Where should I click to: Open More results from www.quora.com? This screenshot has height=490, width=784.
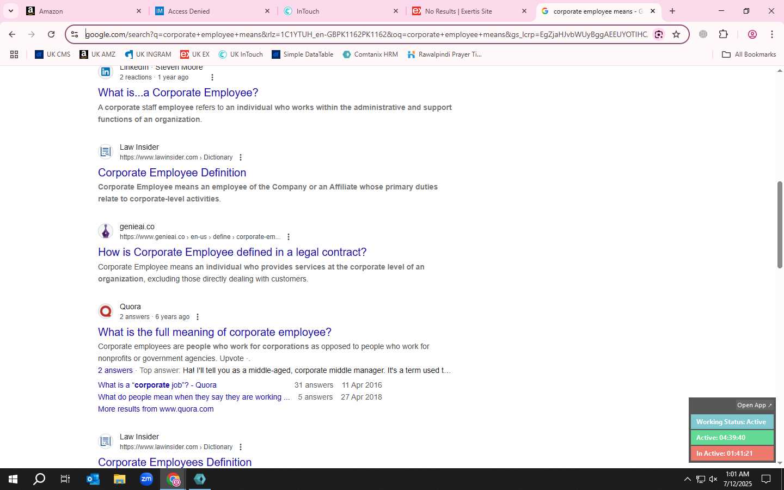point(156,409)
